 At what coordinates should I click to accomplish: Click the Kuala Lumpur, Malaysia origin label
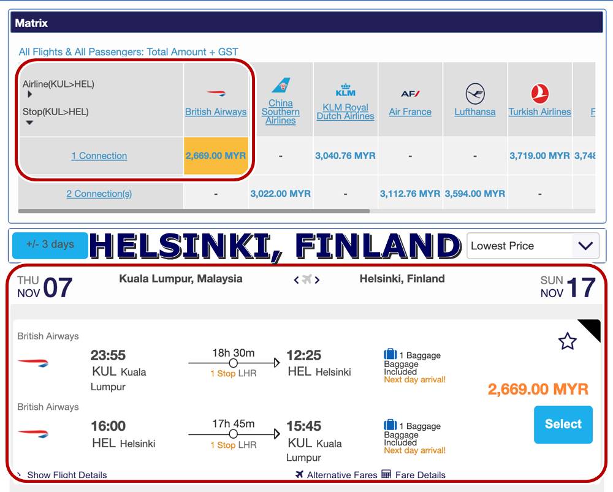[x=181, y=279]
